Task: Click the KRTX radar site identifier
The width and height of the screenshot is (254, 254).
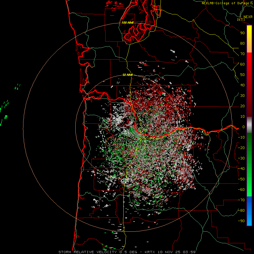Action: coord(150,252)
